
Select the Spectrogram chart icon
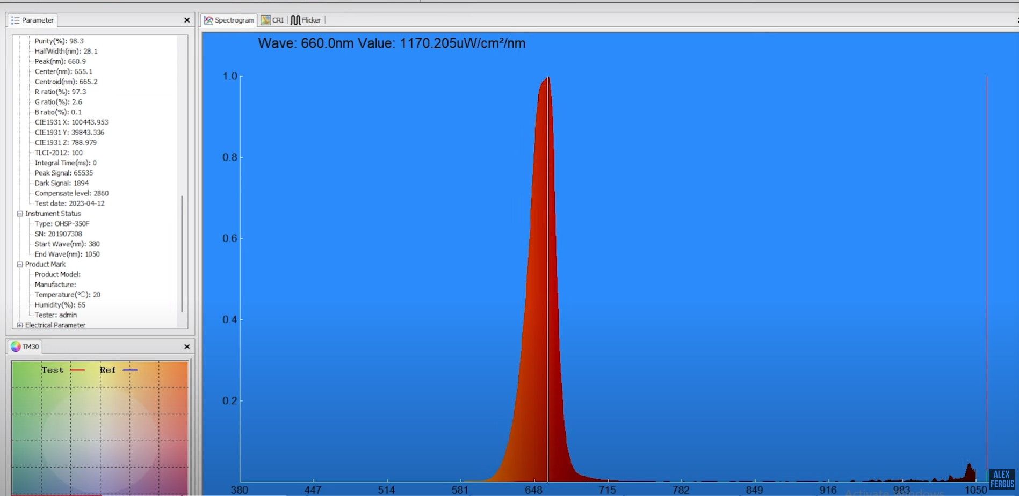[208, 20]
